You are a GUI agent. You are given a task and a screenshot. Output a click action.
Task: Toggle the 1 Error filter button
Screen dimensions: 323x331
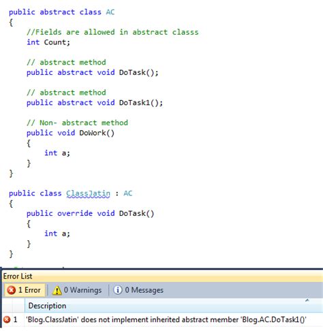(x=25, y=290)
